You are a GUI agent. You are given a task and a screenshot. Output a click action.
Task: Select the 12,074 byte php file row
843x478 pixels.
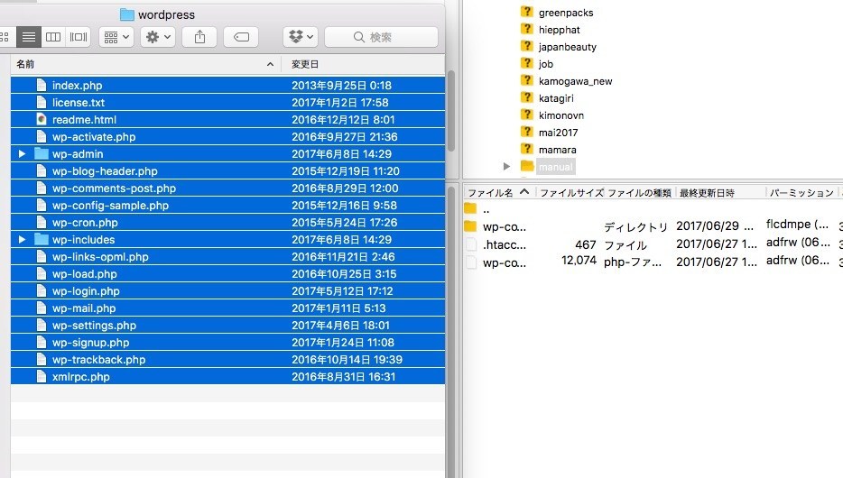[x=653, y=262]
